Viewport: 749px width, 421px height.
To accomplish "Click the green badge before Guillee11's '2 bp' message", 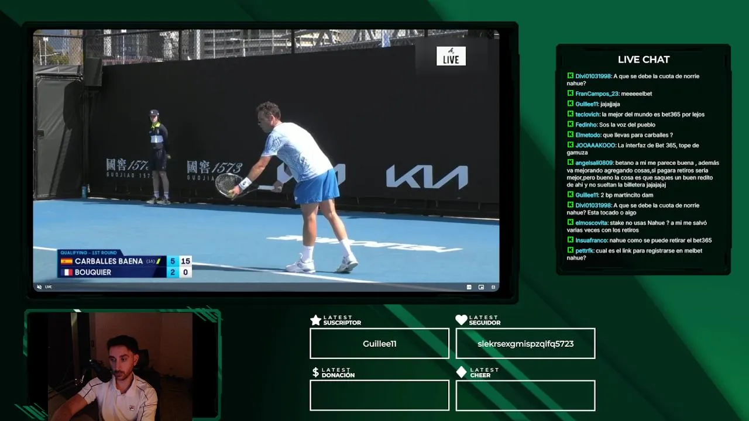I will pos(570,195).
